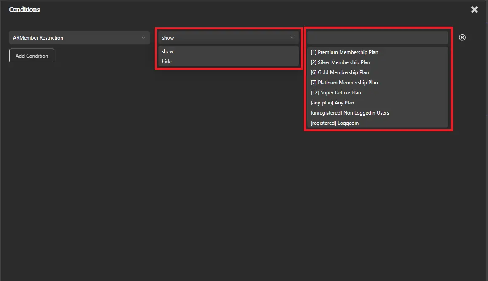Remove the ARMember Restriction condition row
The width and height of the screenshot is (488, 281).
click(x=462, y=37)
